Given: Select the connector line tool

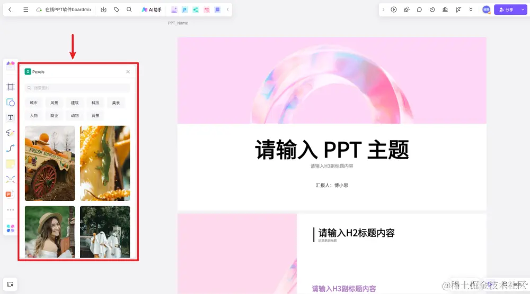Looking at the screenshot, I should pyautogui.click(x=11, y=149).
